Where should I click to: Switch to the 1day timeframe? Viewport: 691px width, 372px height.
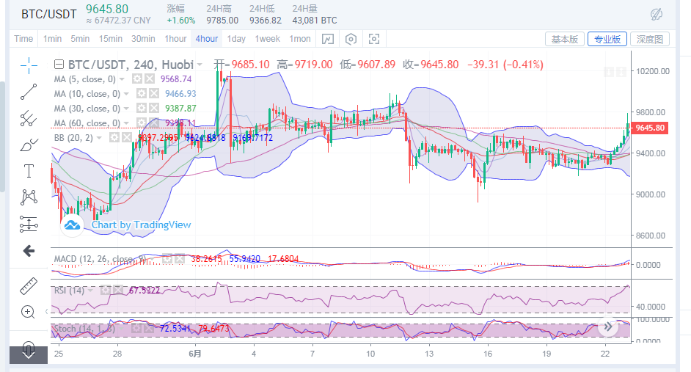click(x=236, y=39)
